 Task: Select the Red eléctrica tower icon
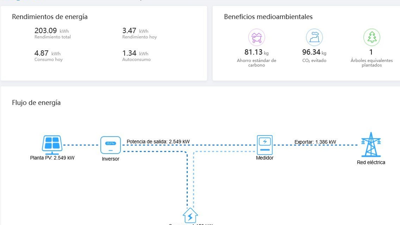click(x=371, y=145)
